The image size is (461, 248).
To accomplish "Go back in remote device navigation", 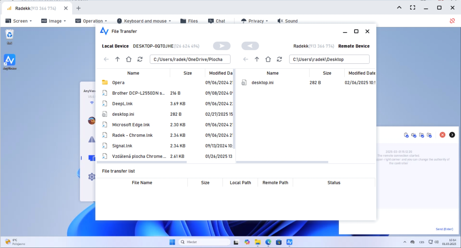I will tap(246, 59).
